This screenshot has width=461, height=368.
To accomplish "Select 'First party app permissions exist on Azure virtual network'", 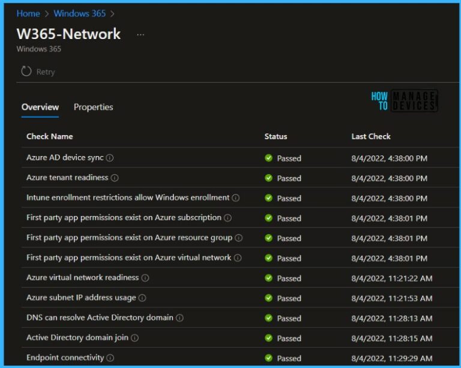I will point(129,258).
